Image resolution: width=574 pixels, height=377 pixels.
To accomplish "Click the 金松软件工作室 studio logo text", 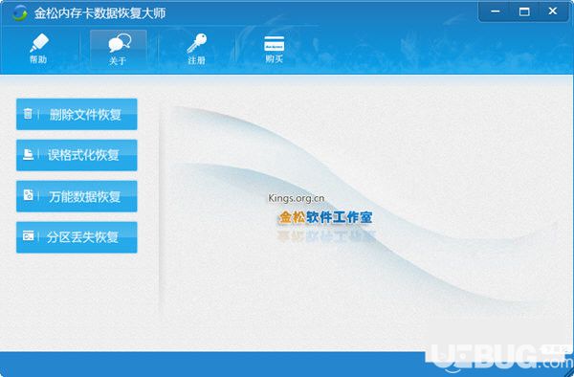I will [x=326, y=217].
